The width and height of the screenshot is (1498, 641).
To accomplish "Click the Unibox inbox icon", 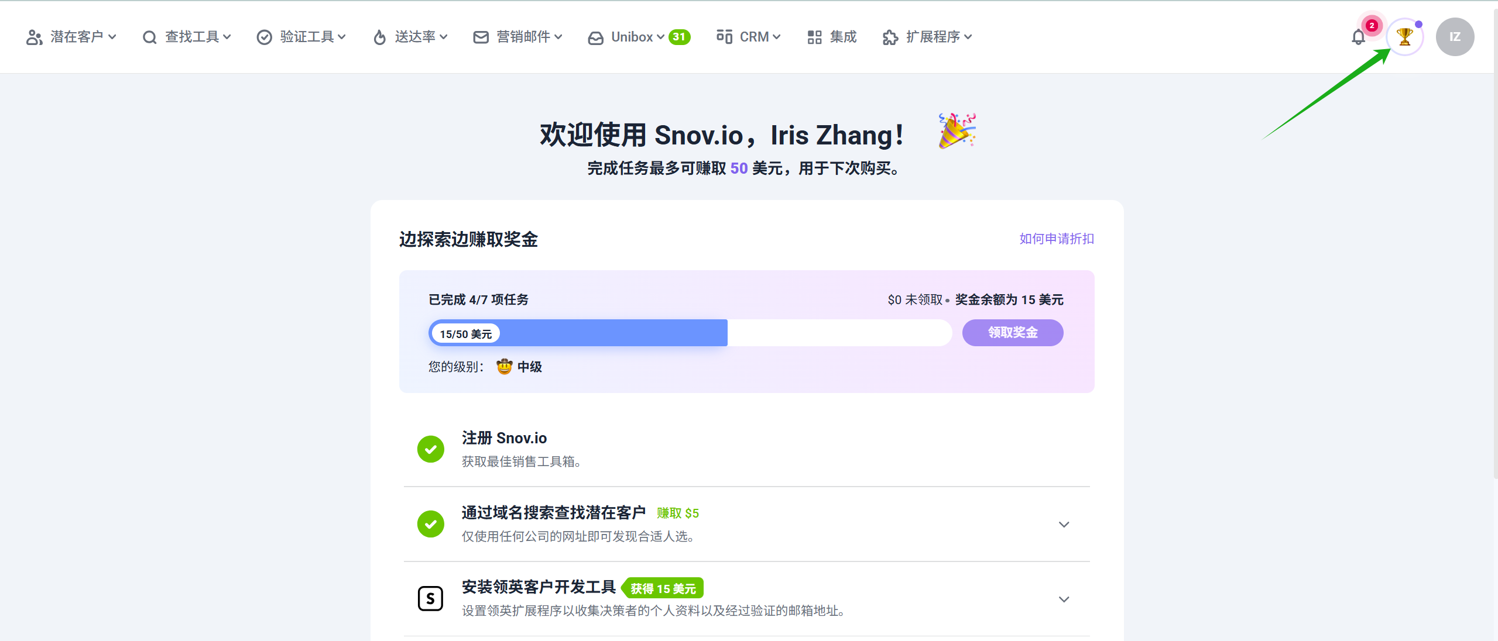I will point(596,38).
